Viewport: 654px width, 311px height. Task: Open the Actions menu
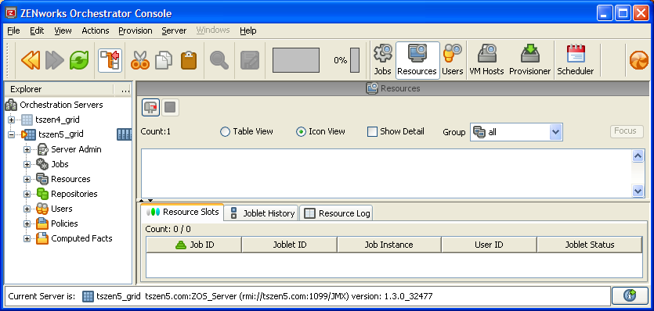pos(96,30)
